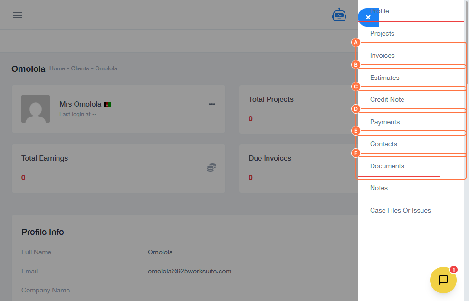Image resolution: width=469 pixels, height=301 pixels.
Task: Click the robot assistant icon
Action: click(x=339, y=15)
